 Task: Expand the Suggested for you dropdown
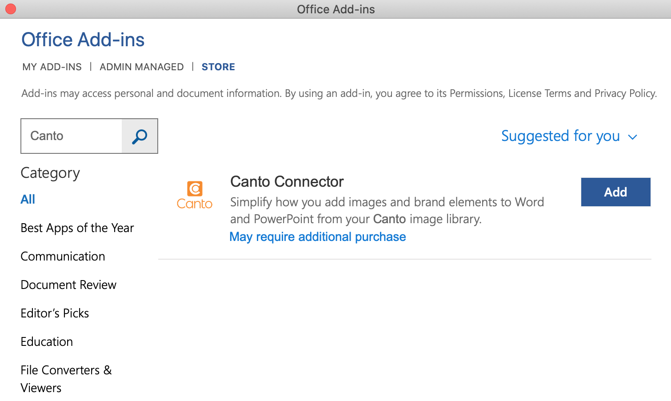(x=560, y=136)
